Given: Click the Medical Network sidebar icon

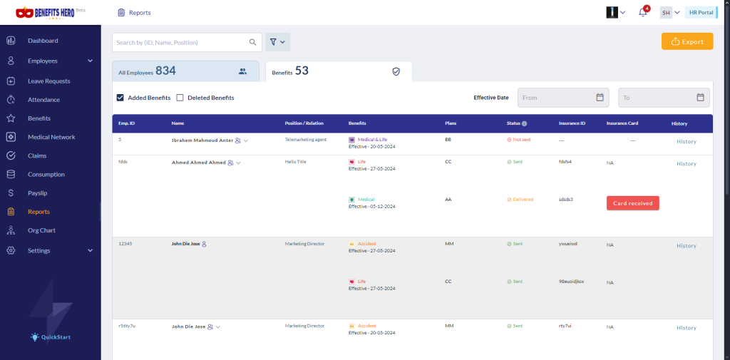Looking at the screenshot, I should click(11, 137).
